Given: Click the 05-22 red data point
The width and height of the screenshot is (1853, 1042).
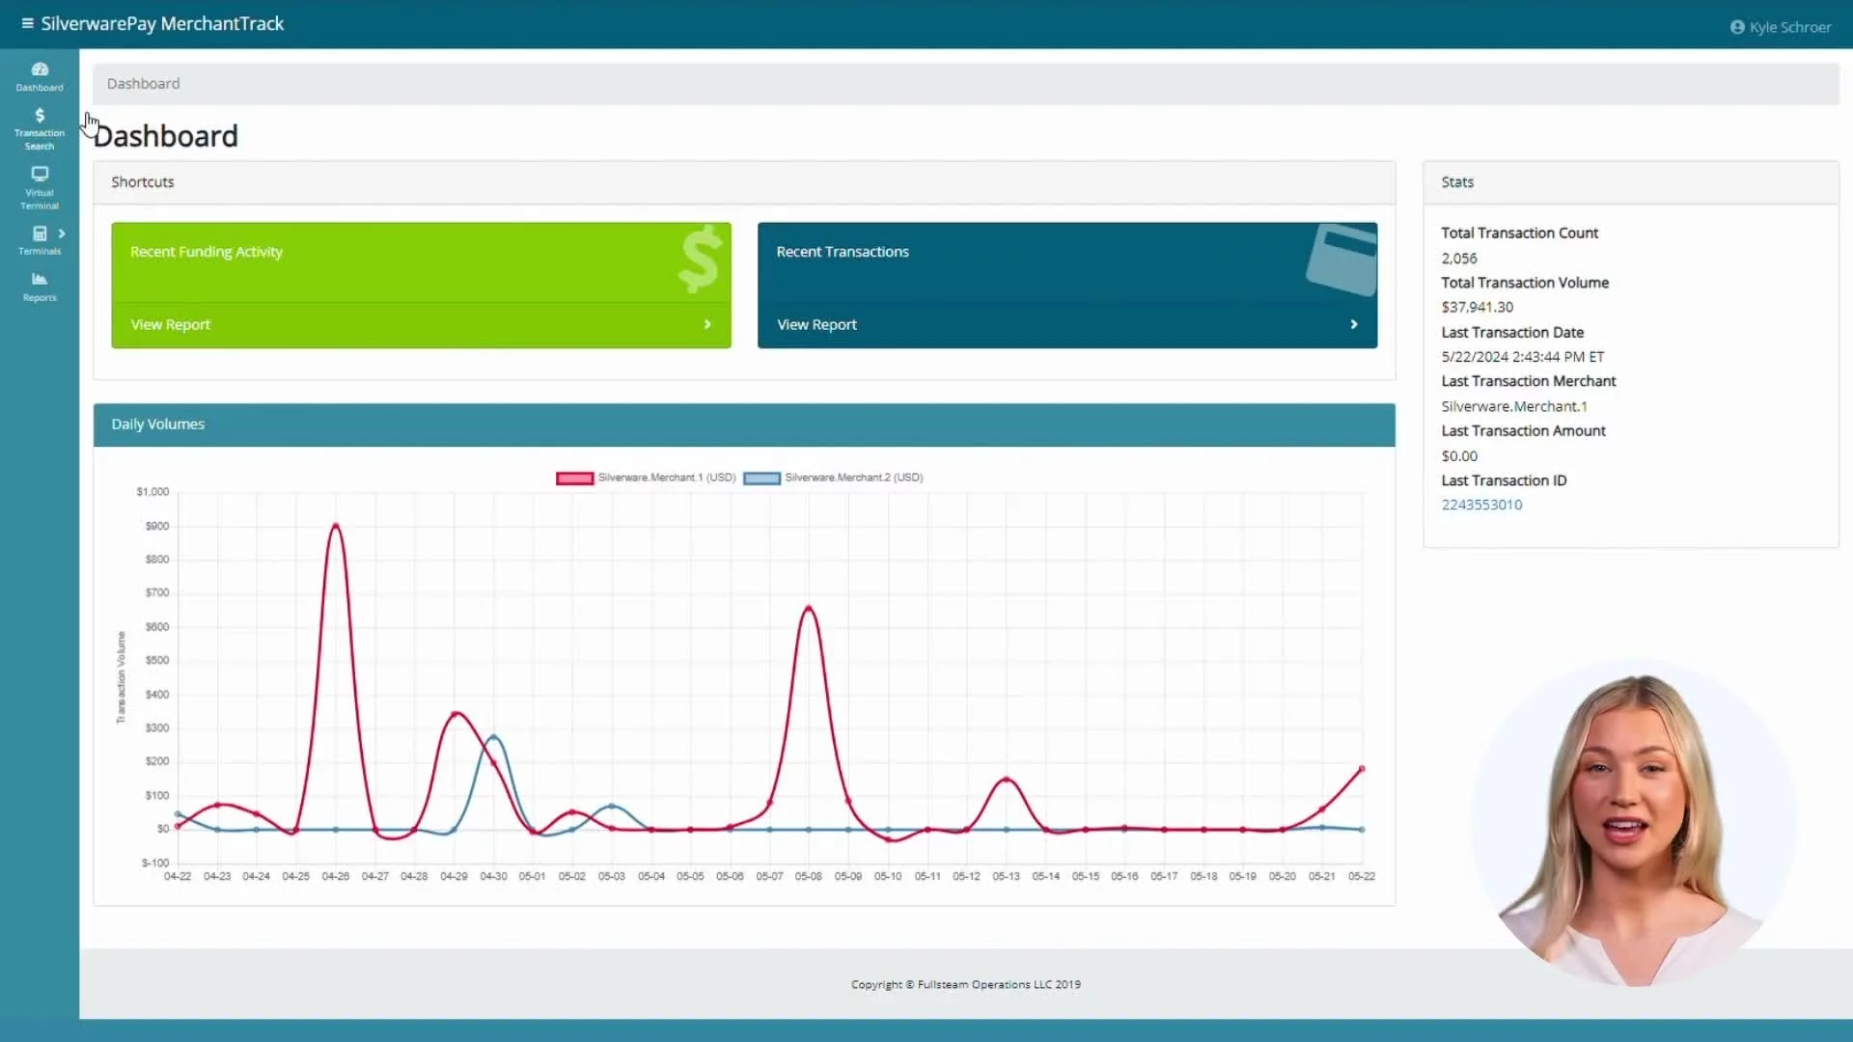Looking at the screenshot, I should pos(1362,769).
